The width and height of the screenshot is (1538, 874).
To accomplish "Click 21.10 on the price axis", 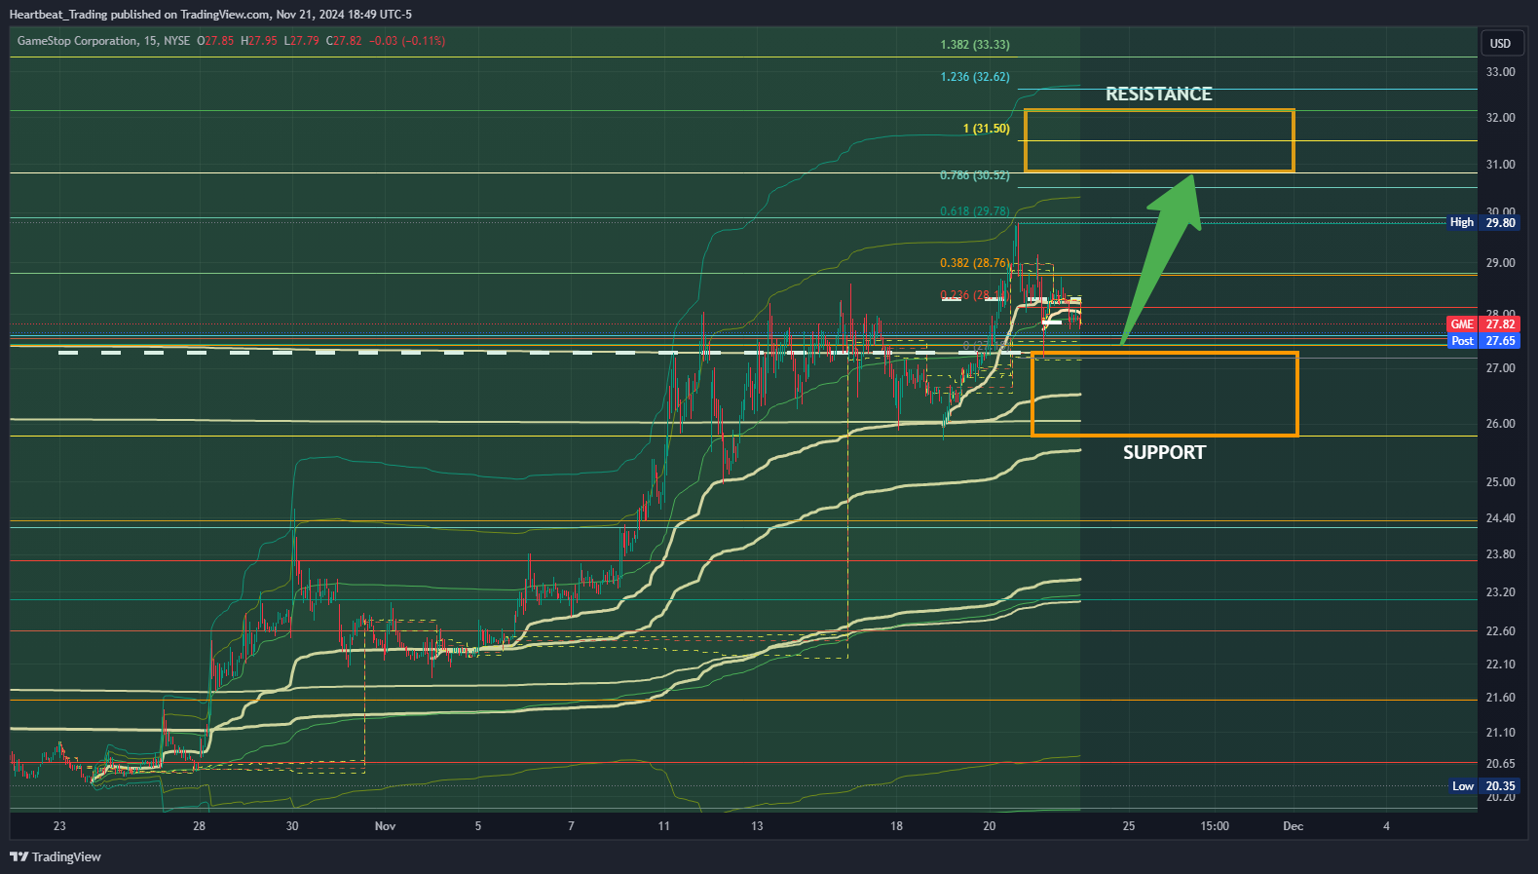I will pos(1500,733).
